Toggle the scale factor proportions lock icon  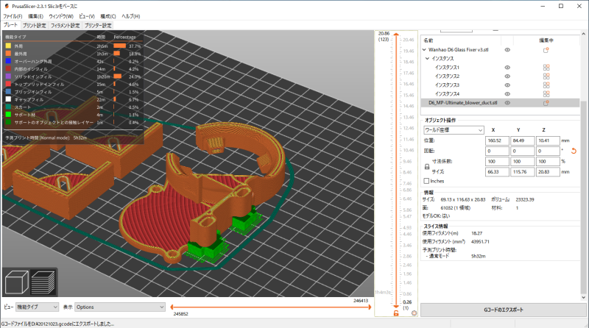point(427,167)
